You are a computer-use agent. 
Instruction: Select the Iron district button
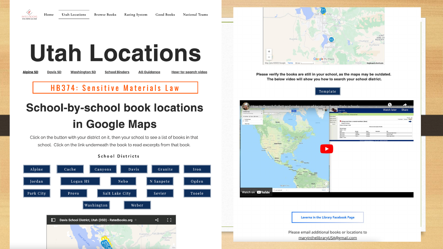point(197,169)
